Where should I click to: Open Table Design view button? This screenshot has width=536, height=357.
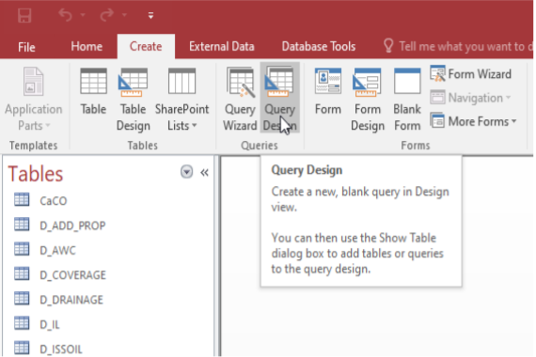133,99
